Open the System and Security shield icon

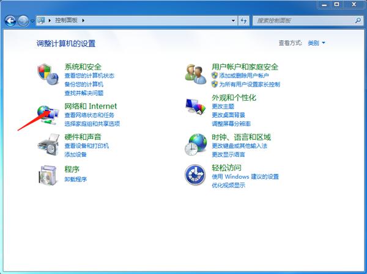coord(48,74)
